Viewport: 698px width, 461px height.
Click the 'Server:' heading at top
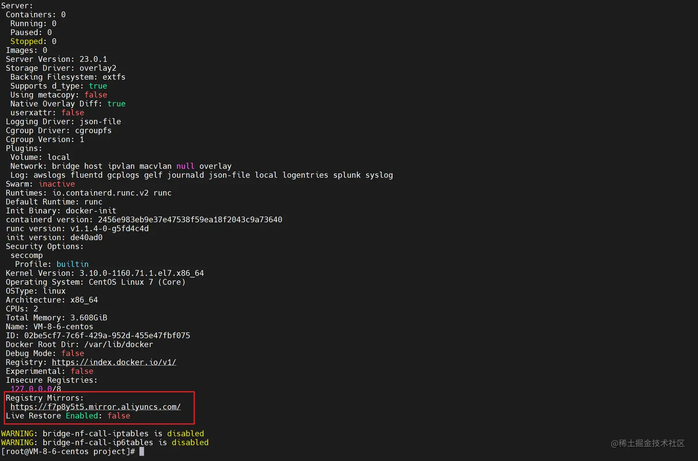click(x=17, y=6)
